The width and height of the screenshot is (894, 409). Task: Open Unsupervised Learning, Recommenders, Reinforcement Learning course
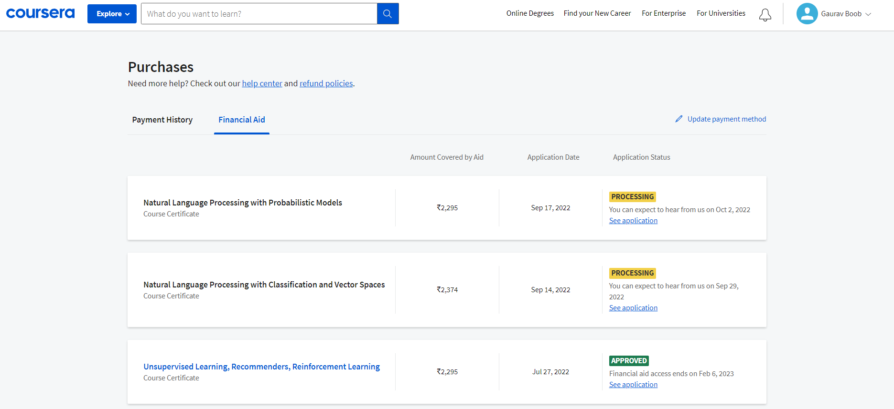pyautogui.click(x=261, y=367)
